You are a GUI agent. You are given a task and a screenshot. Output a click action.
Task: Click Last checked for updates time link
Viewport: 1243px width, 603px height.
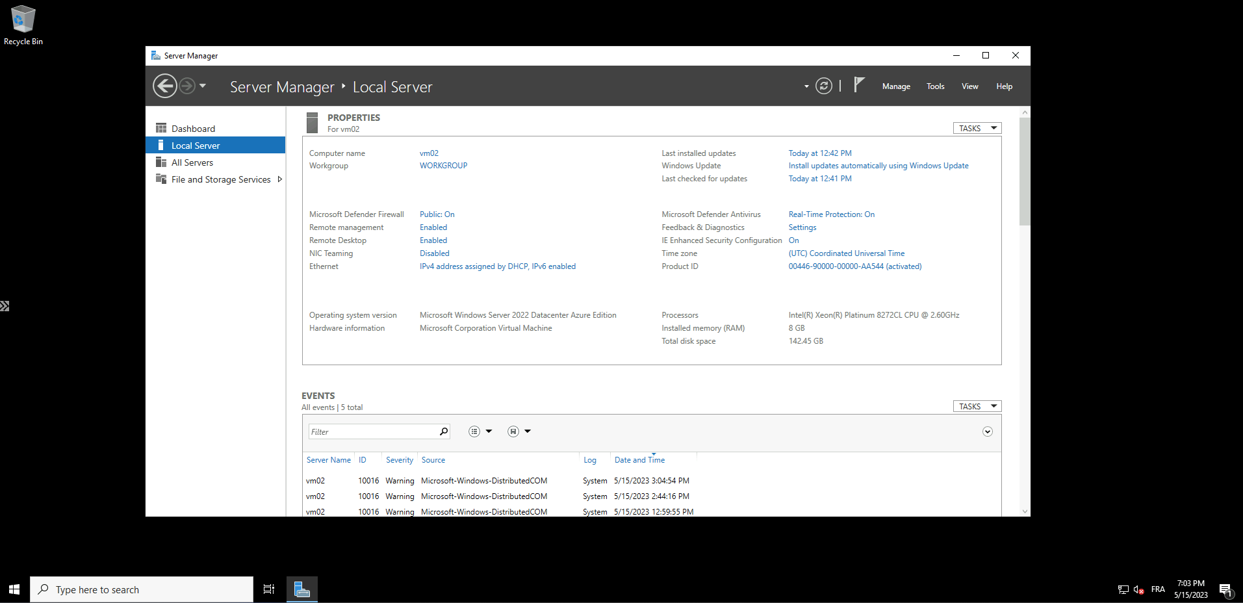[820, 179]
